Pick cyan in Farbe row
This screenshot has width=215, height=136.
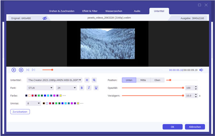(48, 96)
